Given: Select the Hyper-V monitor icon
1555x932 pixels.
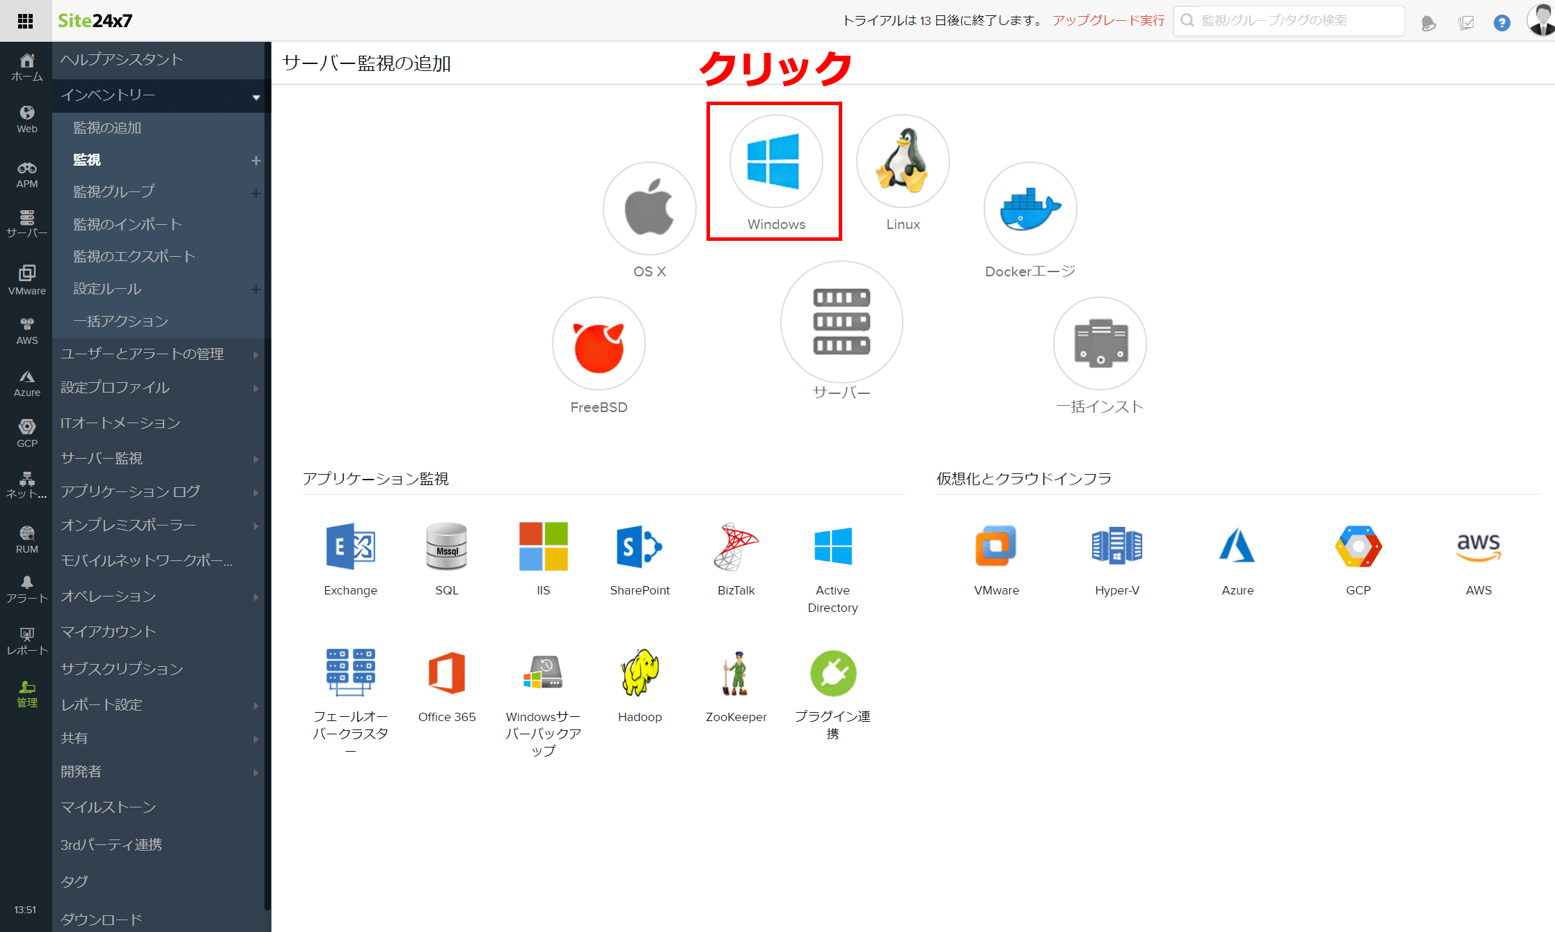Looking at the screenshot, I should [1116, 546].
